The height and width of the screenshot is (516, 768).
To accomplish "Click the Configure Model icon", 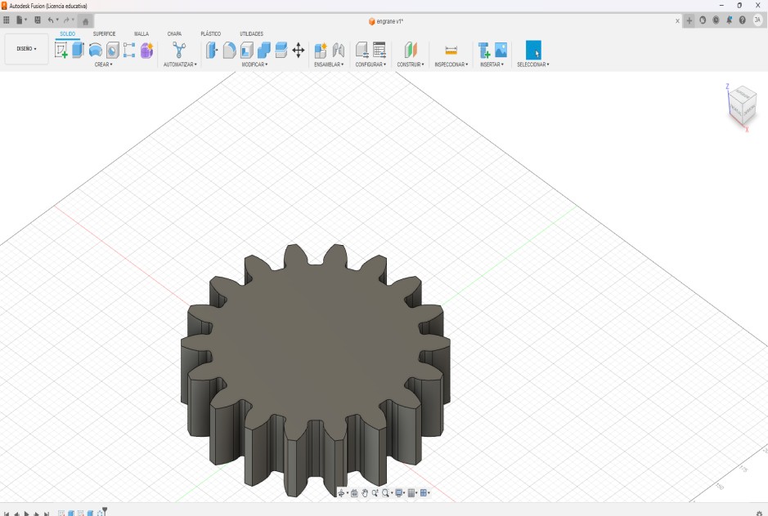I will pos(362,50).
